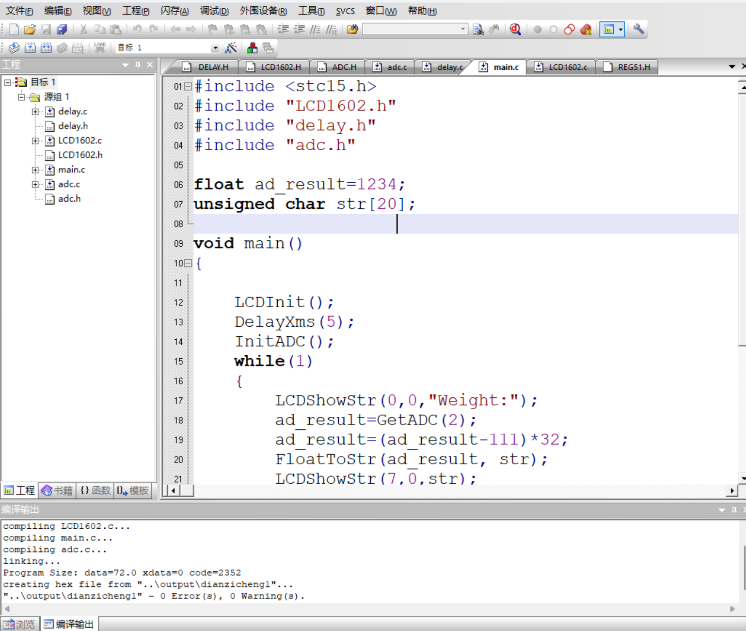Expand the LCD1602.c tree node
The height and width of the screenshot is (631, 746).
pyautogui.click(x=35, y=141)
